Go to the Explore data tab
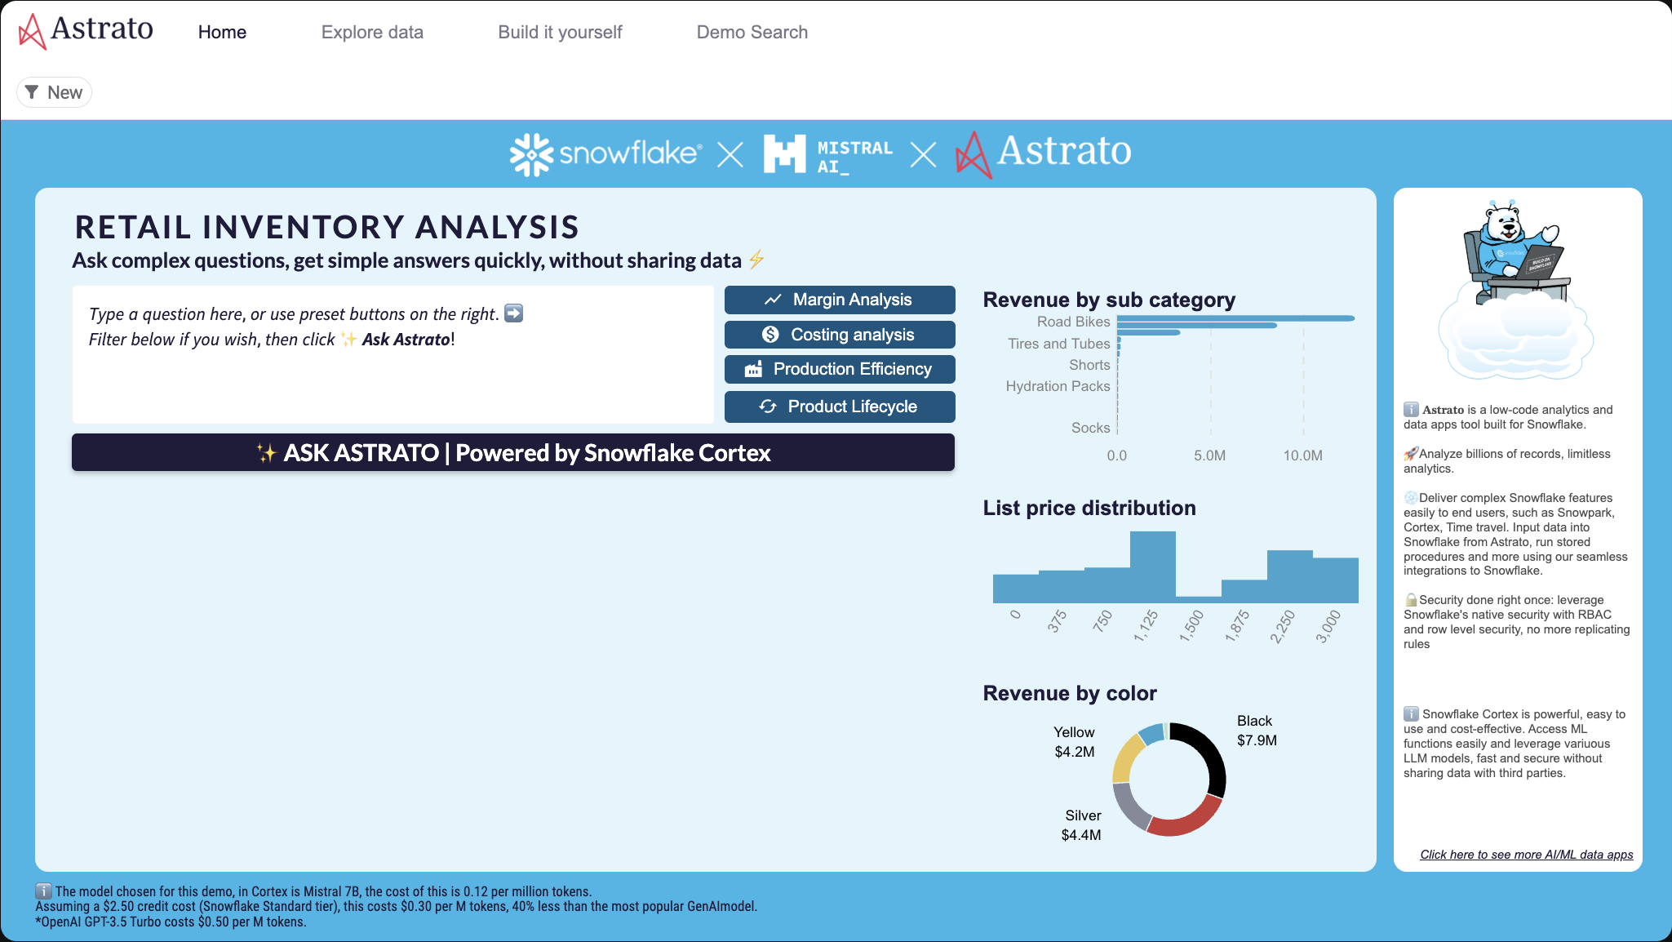The image size is (1672, 942). [x=372, y=32]
